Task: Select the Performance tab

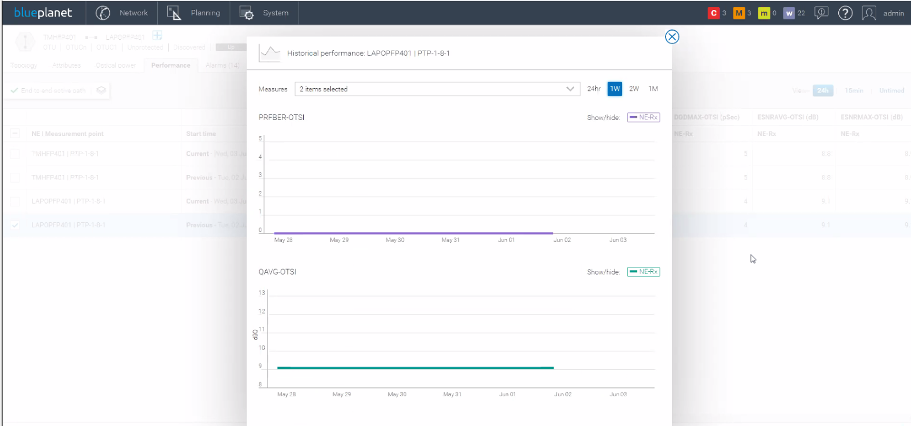Action: coord(171,65)
